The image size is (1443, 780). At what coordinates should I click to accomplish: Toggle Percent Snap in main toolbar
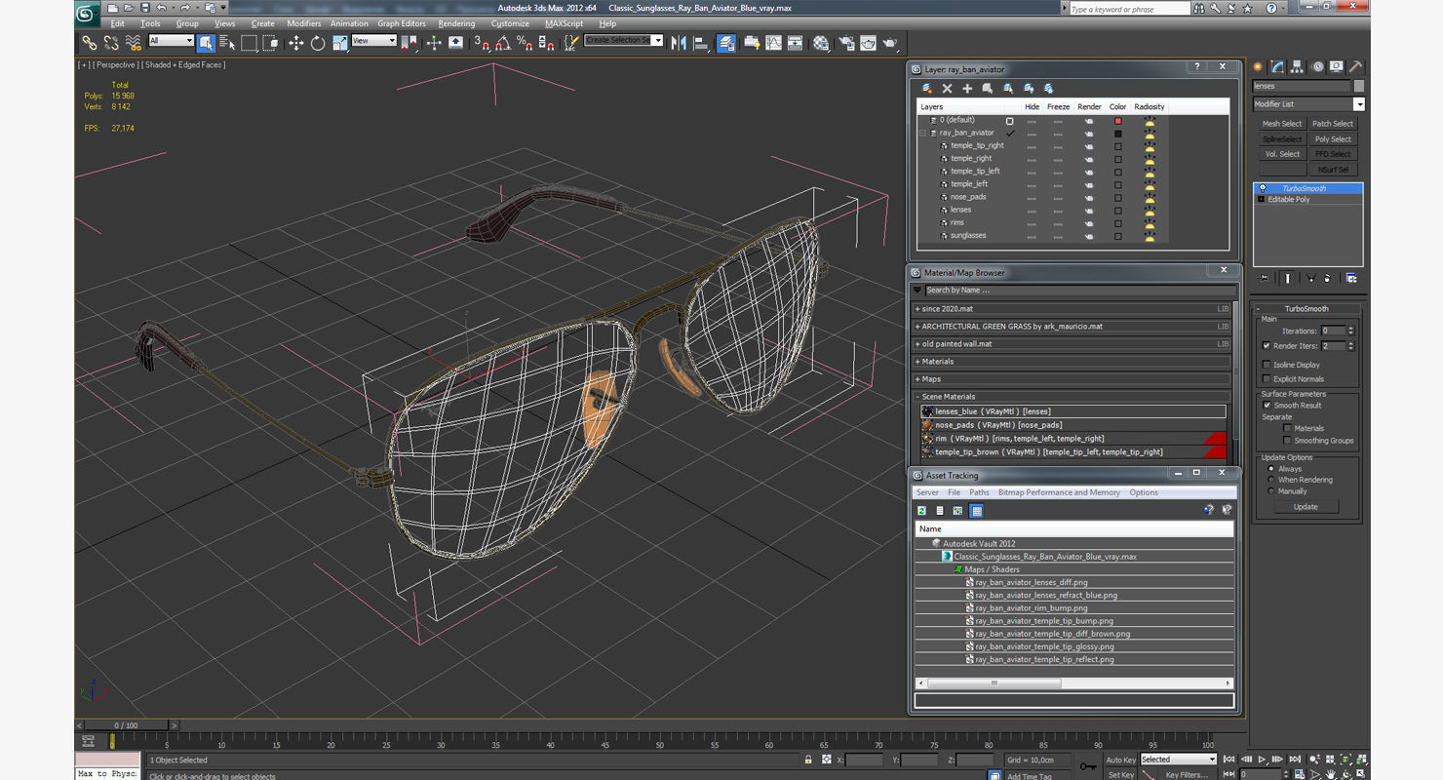click(x=525, y=43)
